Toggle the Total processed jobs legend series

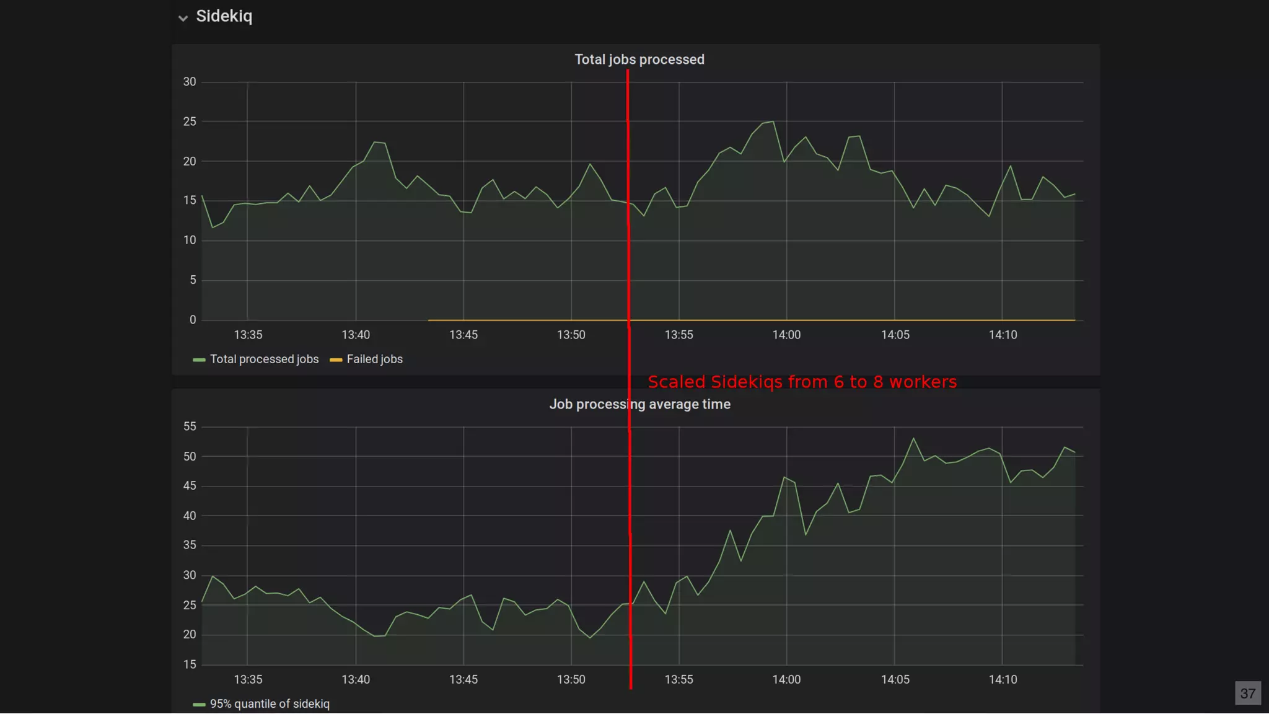264,359
